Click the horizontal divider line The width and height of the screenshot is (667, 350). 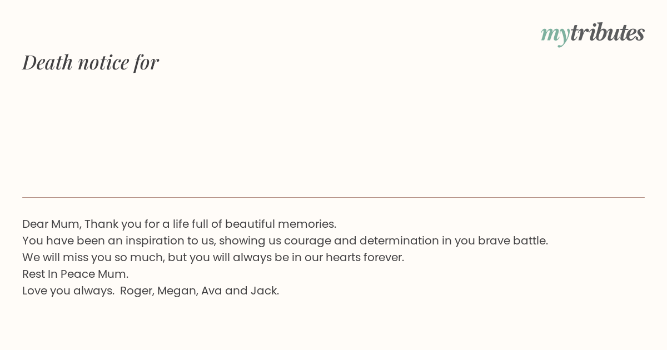333,197
